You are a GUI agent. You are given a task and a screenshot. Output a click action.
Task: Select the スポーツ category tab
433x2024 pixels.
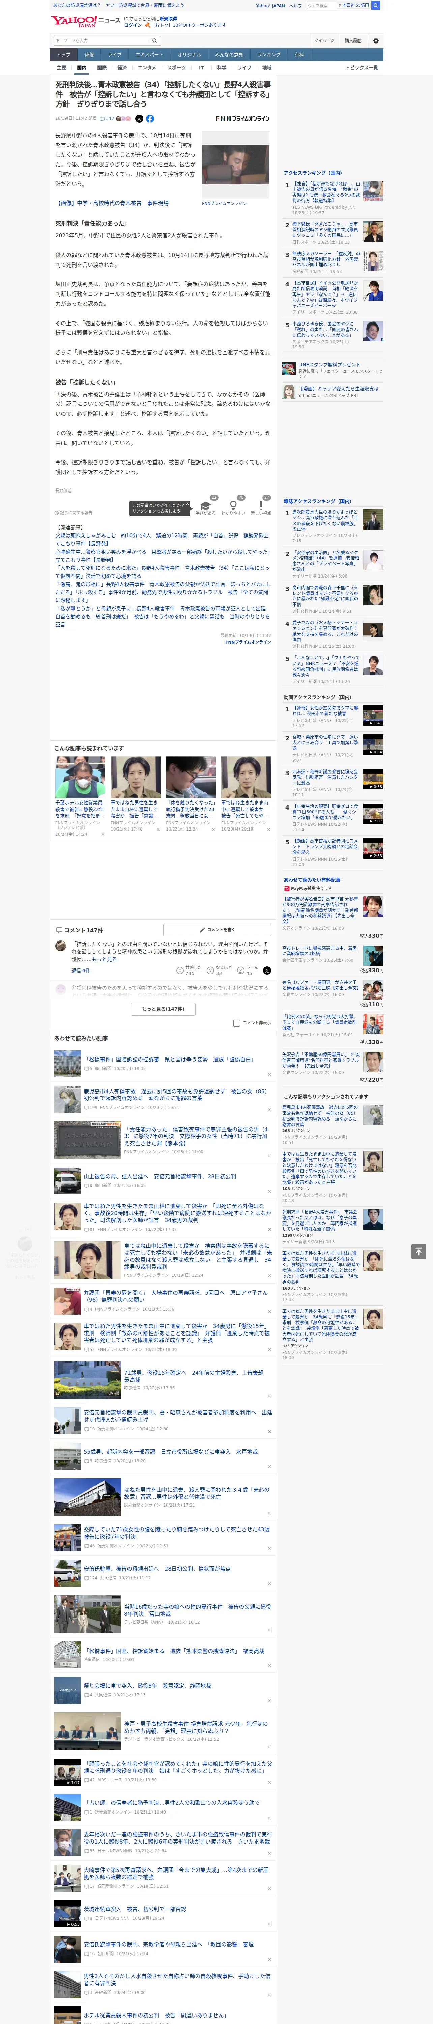click(176, 67)
